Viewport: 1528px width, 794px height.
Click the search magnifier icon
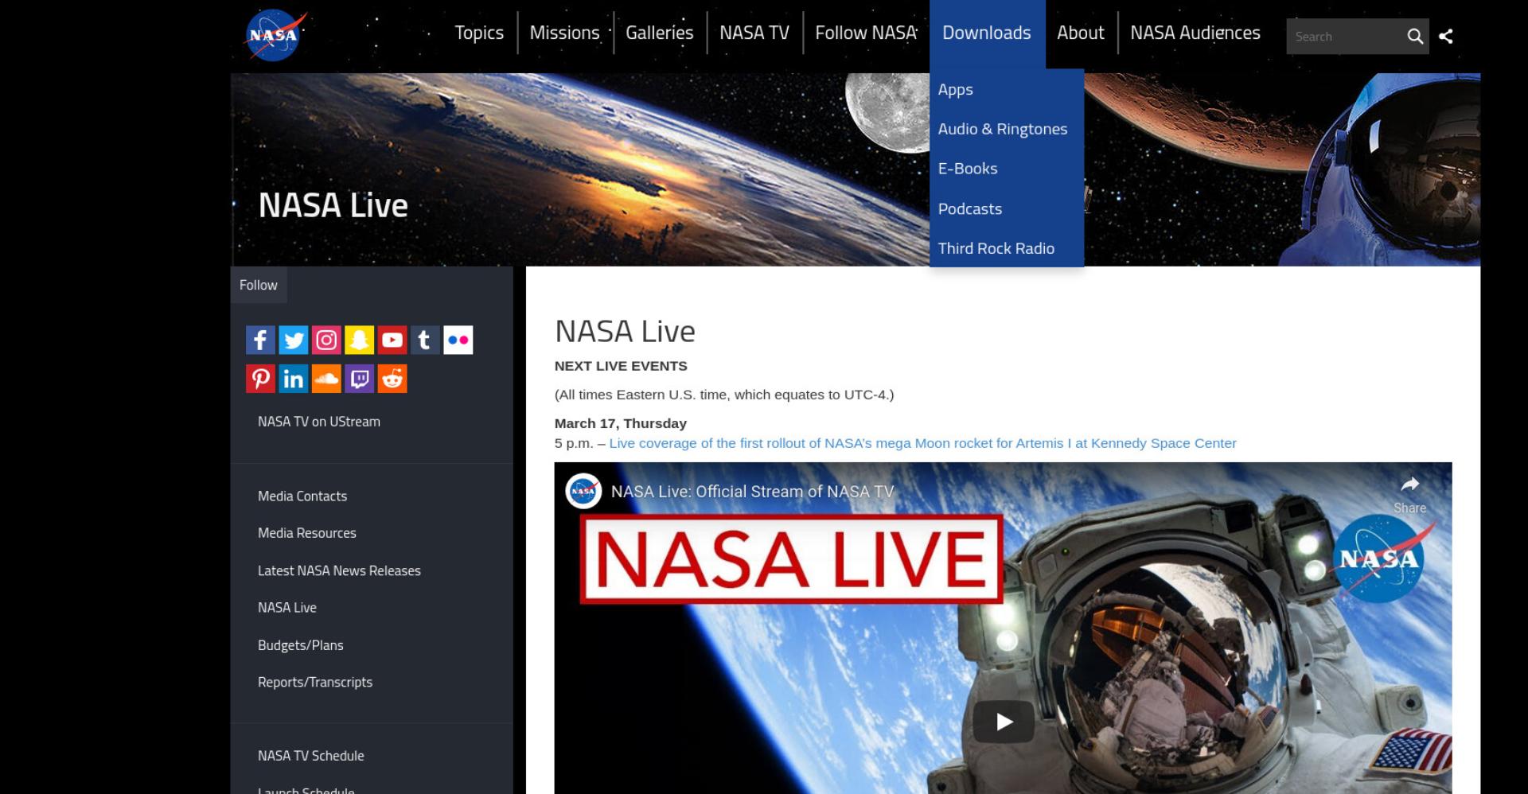[x=1414, y=37]
